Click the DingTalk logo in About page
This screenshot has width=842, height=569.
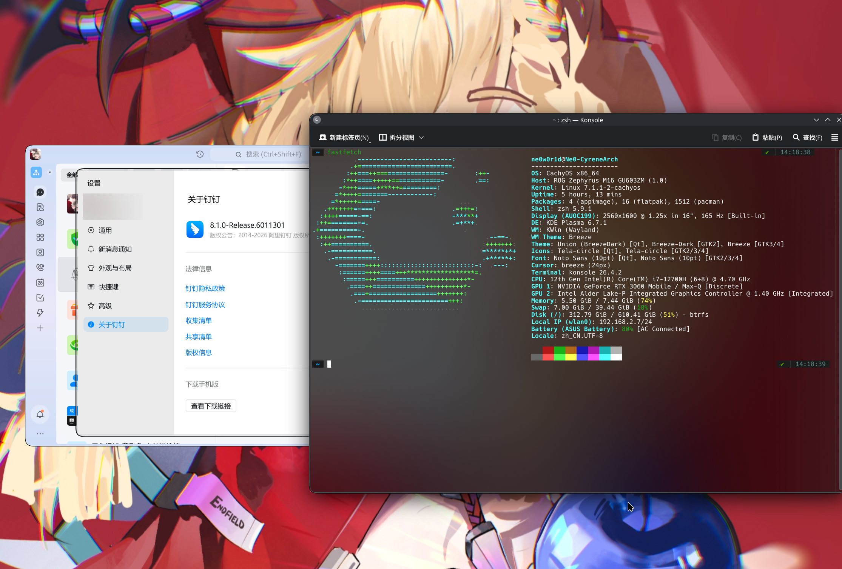[195, 230]
